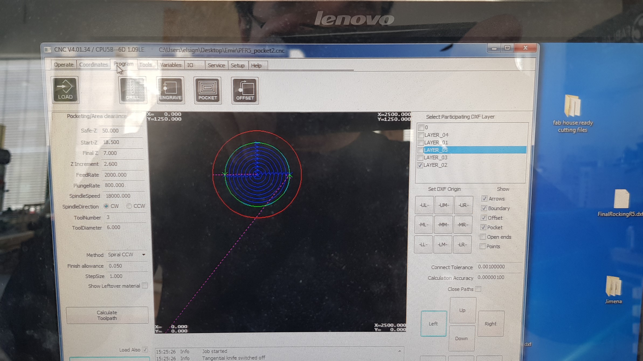Enable the LAYER_04 checkbox

[421, 135]
